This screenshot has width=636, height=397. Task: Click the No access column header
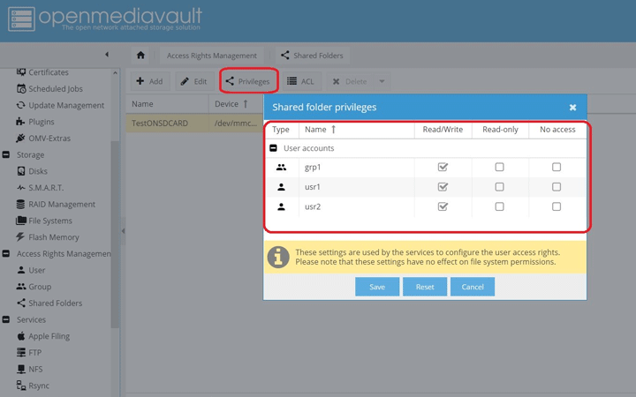(x=557, y=130)
